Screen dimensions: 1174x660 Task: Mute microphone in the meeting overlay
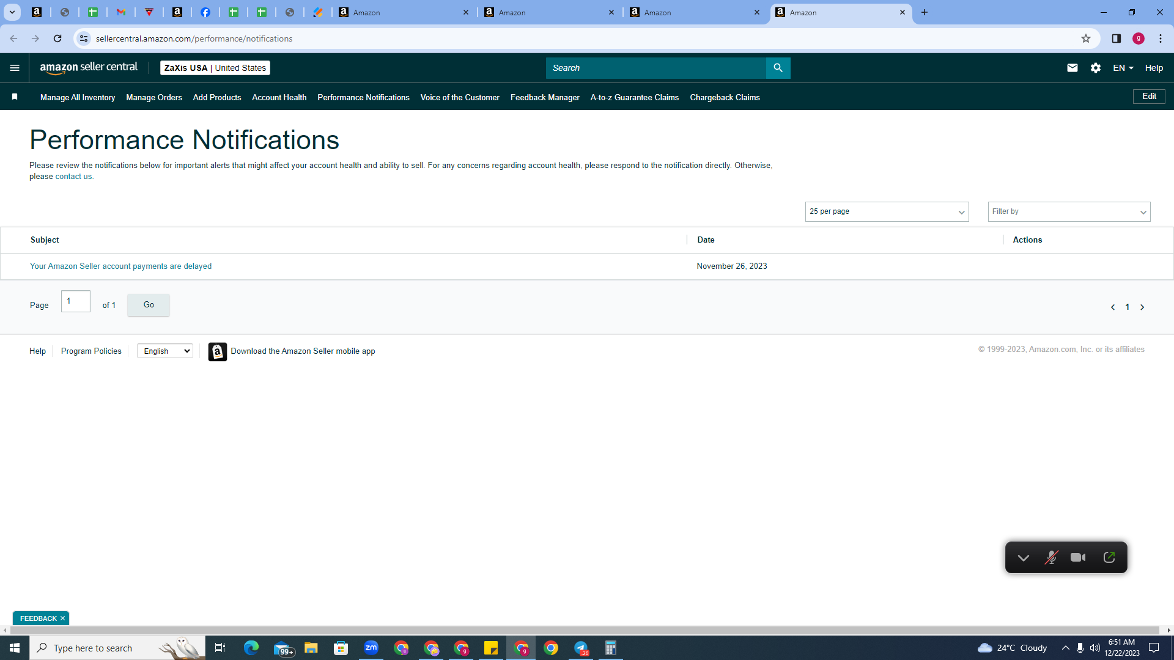click(x=1051, y=557)
